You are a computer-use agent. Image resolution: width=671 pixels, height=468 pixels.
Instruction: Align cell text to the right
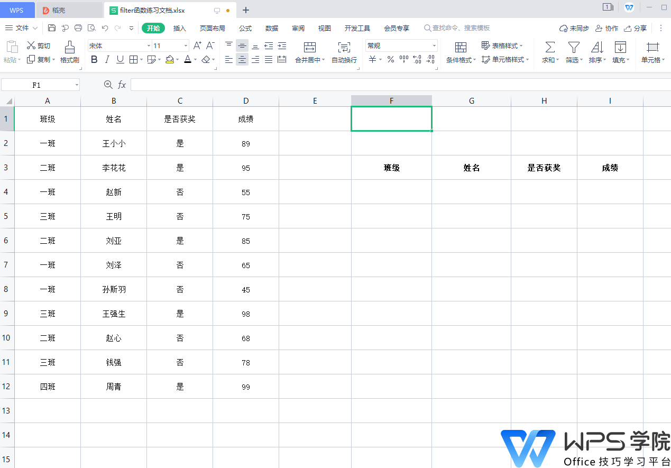click(255, 60)
